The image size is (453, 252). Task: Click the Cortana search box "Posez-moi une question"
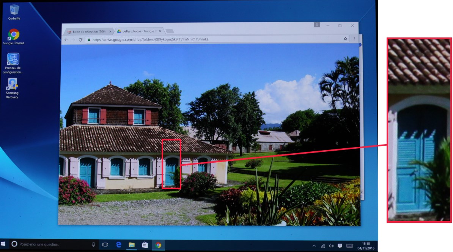(x=53, y=244)
